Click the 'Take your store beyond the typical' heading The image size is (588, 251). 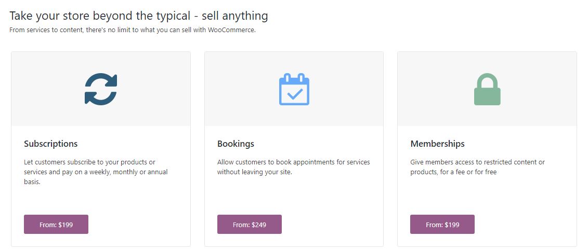139,16
